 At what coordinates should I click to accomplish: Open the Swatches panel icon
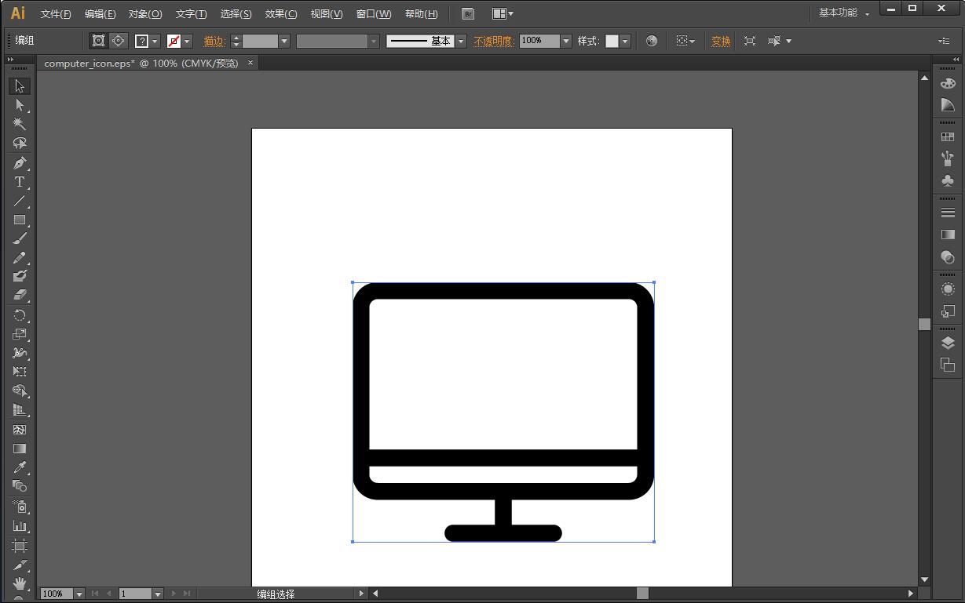tap(948, 137)
